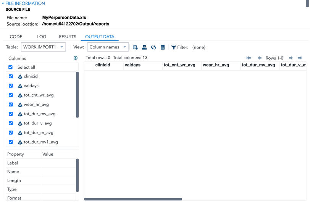310x205 pixels.
Task: Click the source location path text
Action: (76, 24)
